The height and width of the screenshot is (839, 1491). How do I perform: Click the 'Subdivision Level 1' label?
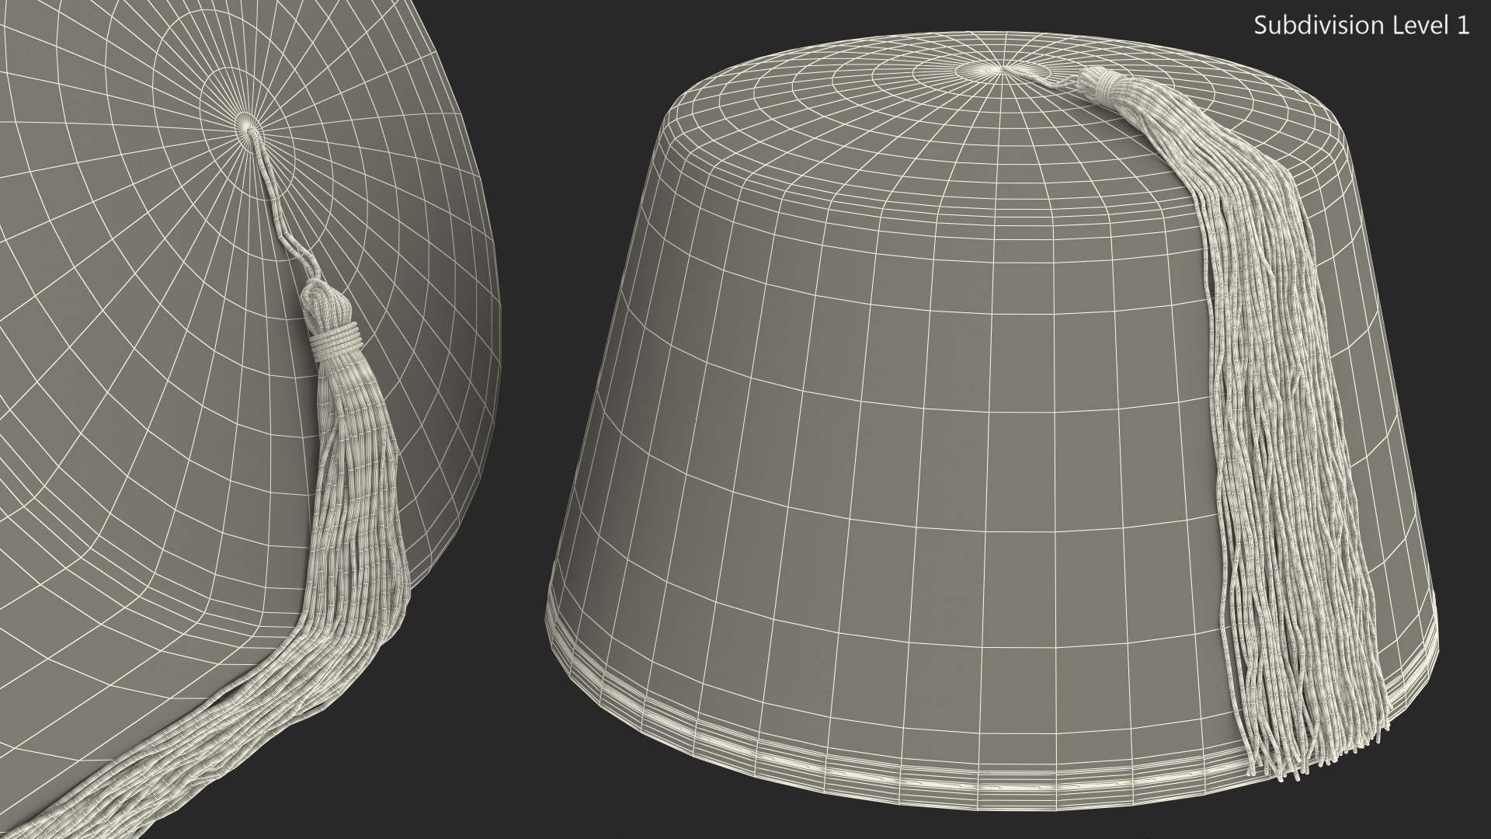pyautogui.click(x=1362, y=26)
